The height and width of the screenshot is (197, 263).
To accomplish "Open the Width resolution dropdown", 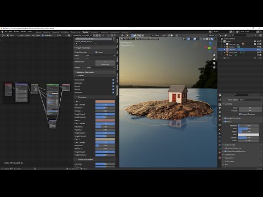I will pyautogui.click(x=100, y=55).
